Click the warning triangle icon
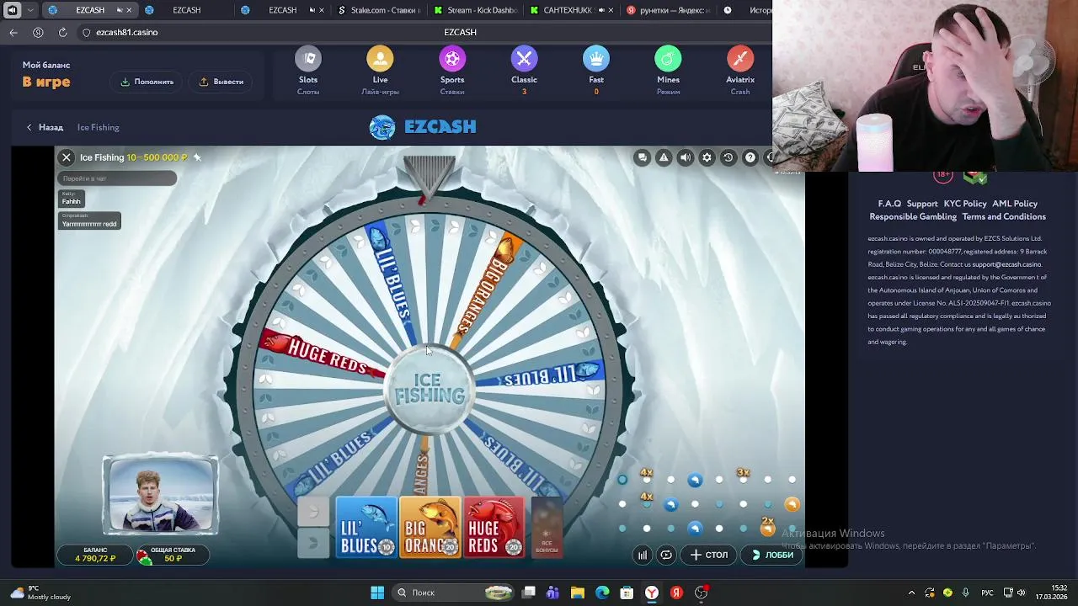The image size is (1078, 606). (664, 157)
